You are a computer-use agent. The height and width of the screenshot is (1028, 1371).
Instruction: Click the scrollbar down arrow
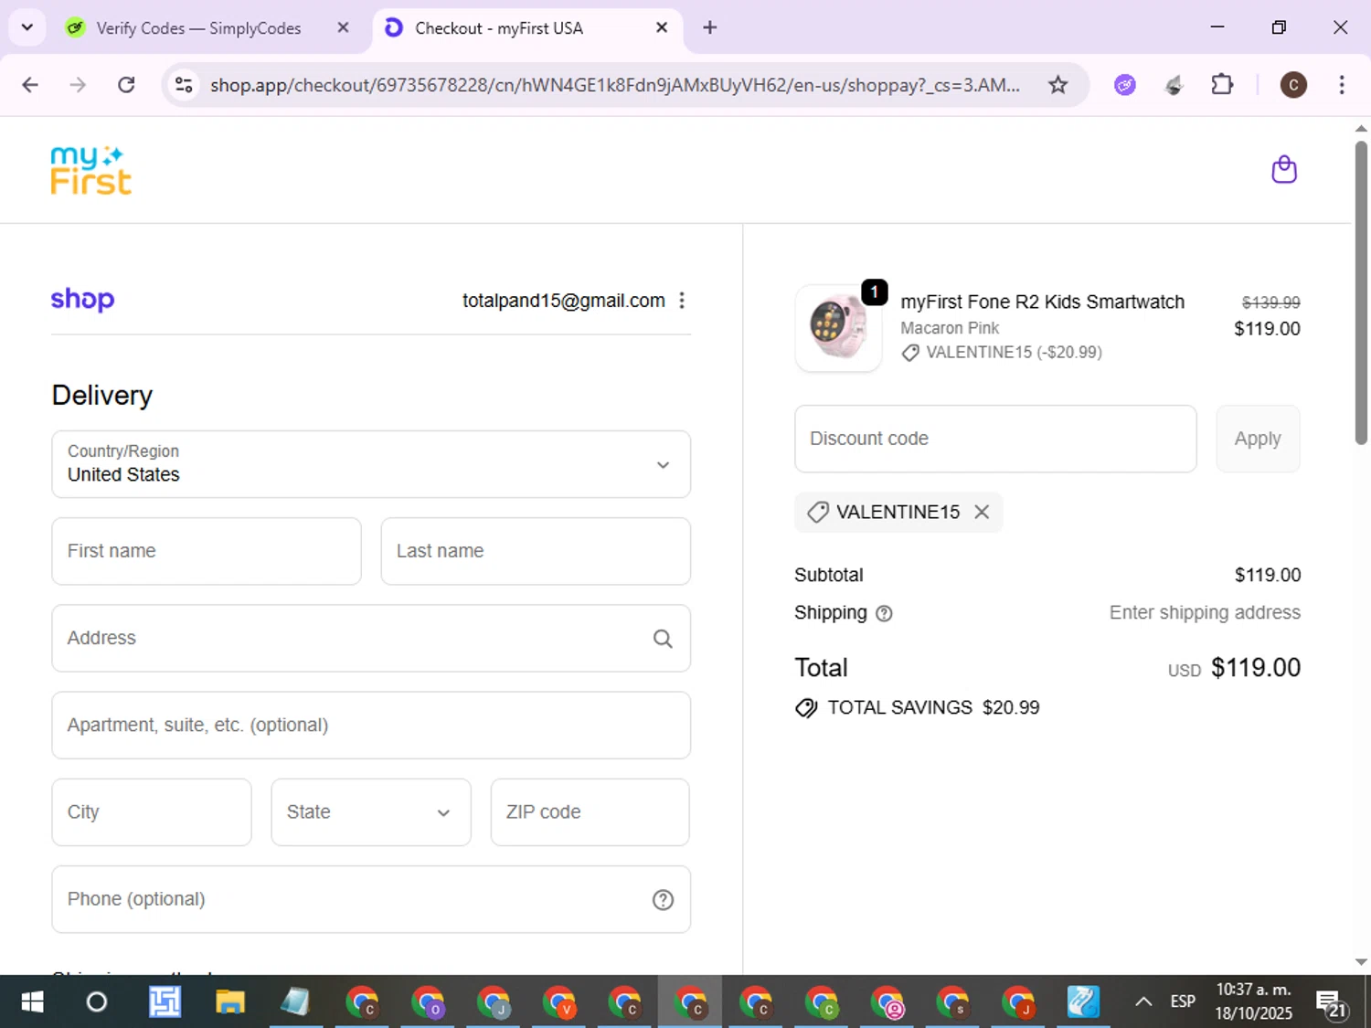(x=1361, y=962)
